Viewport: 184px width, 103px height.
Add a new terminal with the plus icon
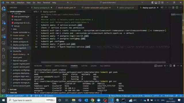point(165,66)
